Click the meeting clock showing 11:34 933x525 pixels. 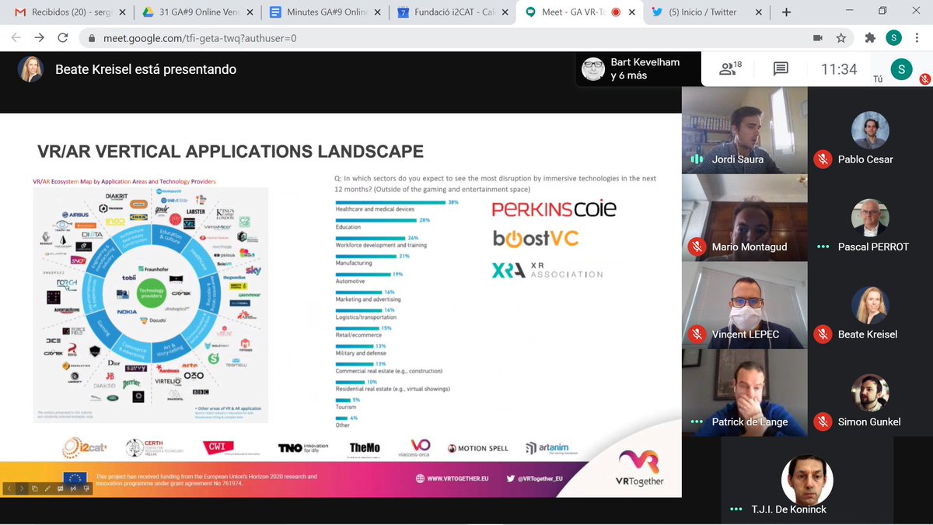coord(839,69)
